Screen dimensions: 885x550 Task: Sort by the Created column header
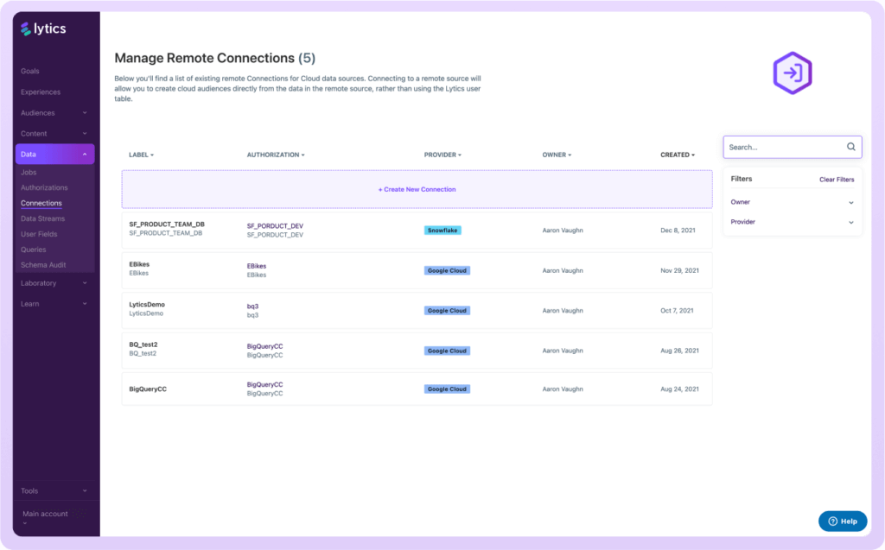click(x=678, y=155)
